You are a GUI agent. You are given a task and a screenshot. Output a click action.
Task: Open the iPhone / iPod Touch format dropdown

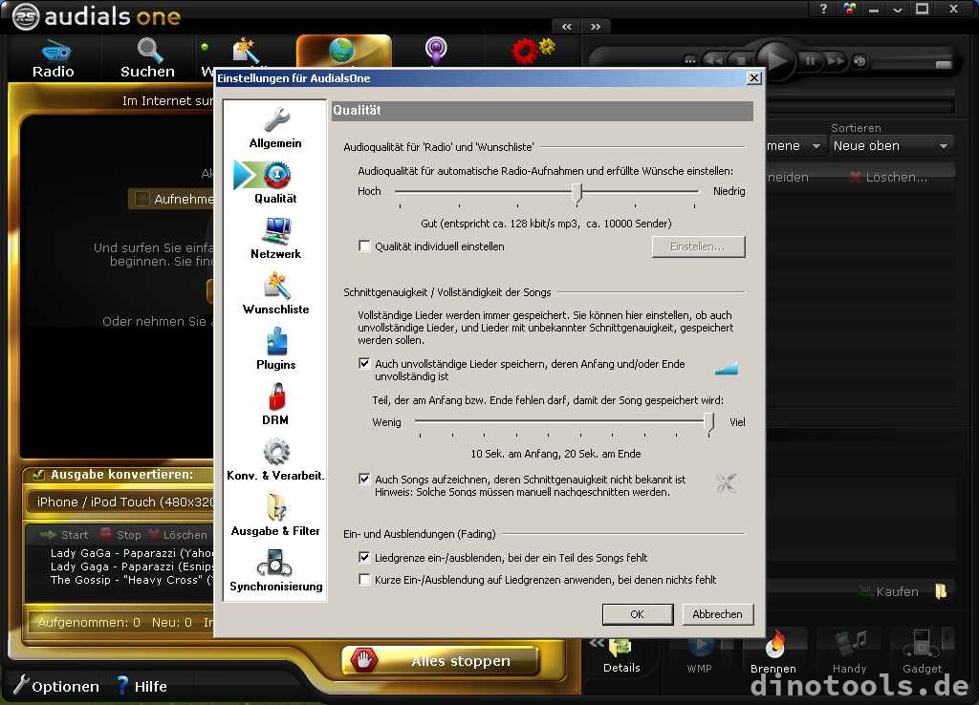(120, 502)
